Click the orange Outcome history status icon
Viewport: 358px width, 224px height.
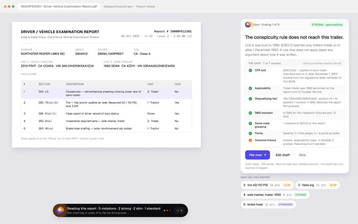250,140
